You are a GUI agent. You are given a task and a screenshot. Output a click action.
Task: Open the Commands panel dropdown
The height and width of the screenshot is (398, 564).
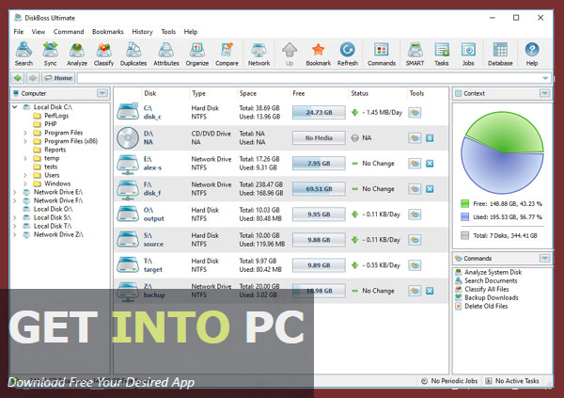[544, 258]
